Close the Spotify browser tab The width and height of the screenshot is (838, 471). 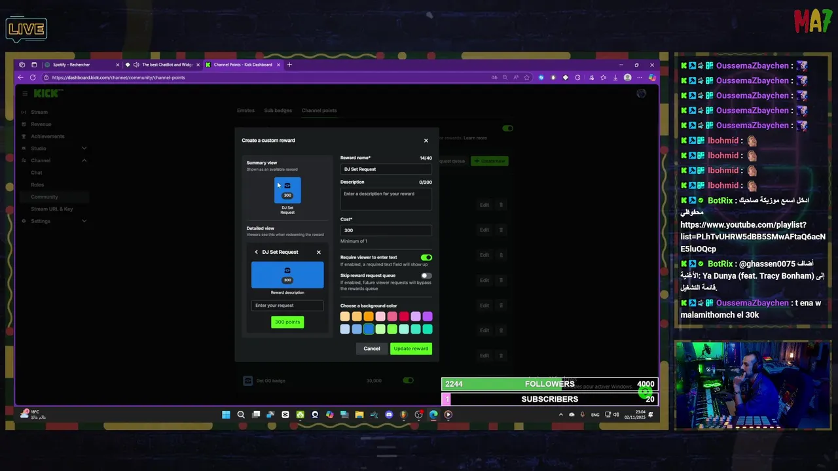point(118,65)
